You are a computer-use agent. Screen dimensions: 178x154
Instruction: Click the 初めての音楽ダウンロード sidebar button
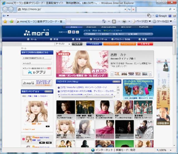(x=37, y=58)
